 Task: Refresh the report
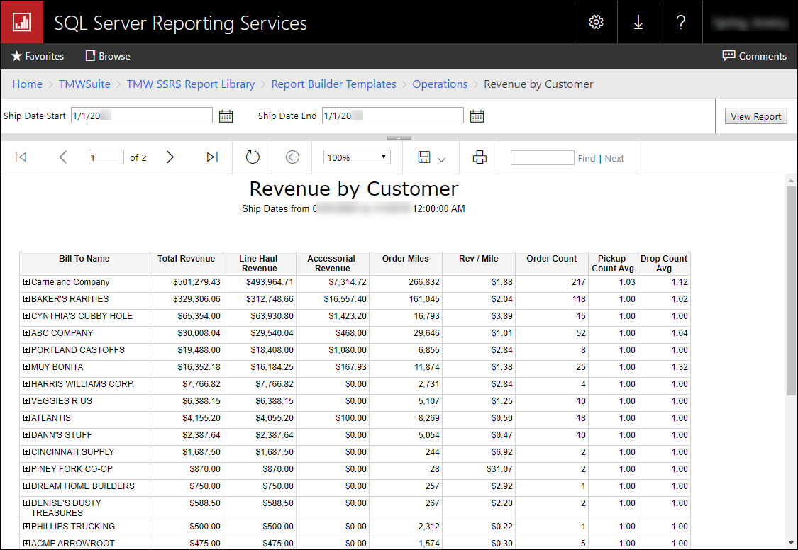pos(253,157)
